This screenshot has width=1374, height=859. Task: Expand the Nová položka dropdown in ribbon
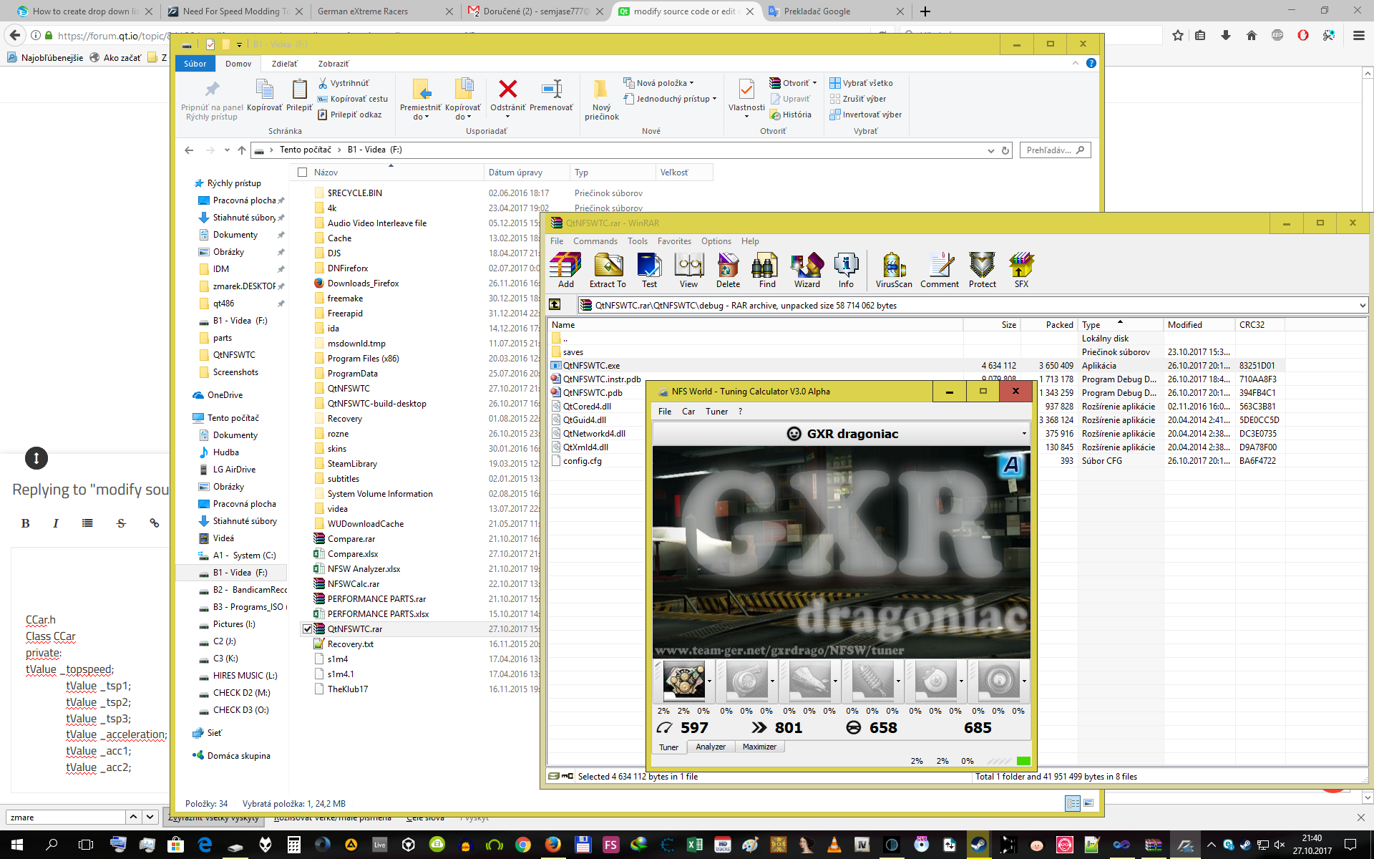tap(691, 83)
